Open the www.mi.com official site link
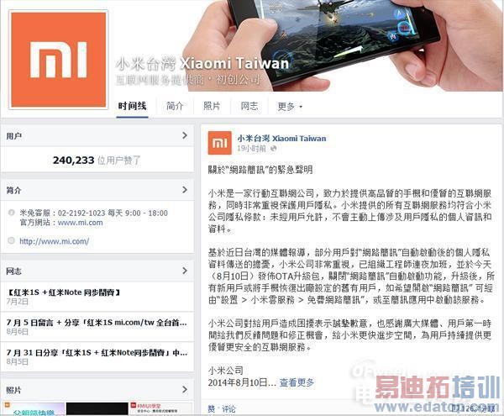Screen dimensions: 504x416 click(x=81, y=223)
